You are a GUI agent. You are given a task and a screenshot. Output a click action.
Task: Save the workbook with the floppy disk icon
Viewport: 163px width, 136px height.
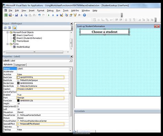point(16,15)
